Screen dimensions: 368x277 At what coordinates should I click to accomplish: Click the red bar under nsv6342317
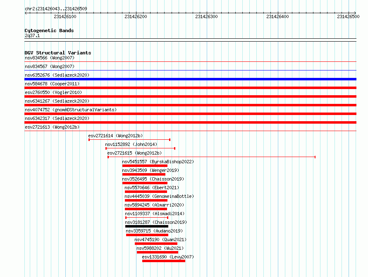[190, 122]
